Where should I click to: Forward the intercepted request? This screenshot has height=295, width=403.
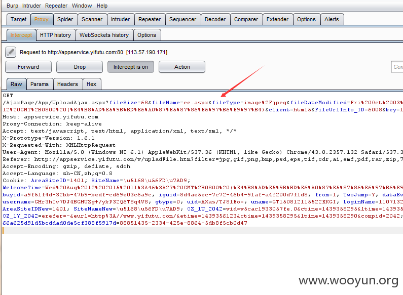tap(28, 67)
